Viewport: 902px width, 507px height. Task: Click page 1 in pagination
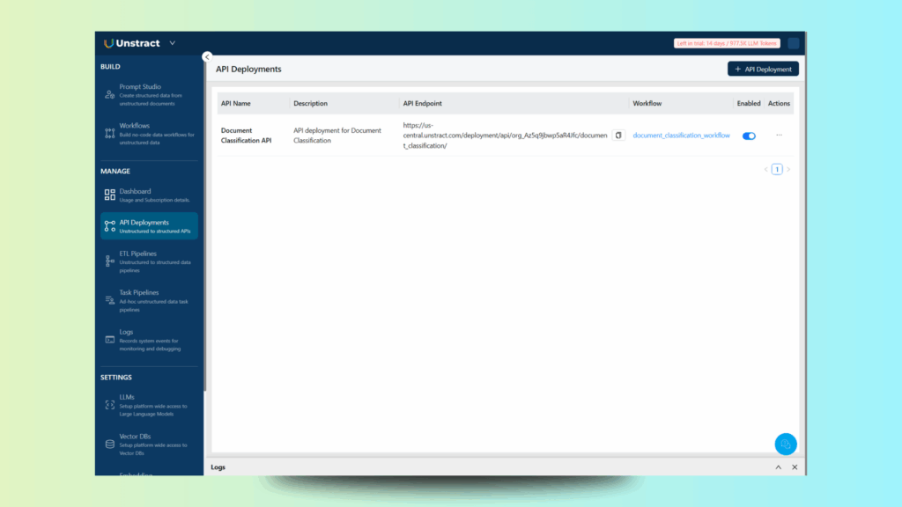(777, 169)
